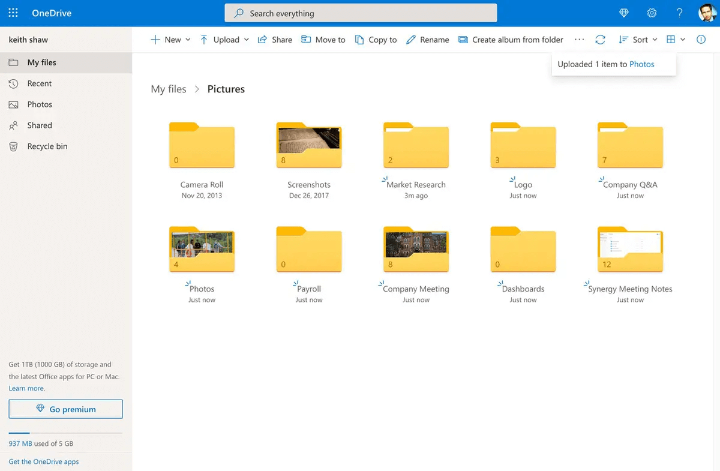Image resolution: width=720 pixels, height=471 pixels.
Task: Click the Go premium button
Action: click(65, 409)
